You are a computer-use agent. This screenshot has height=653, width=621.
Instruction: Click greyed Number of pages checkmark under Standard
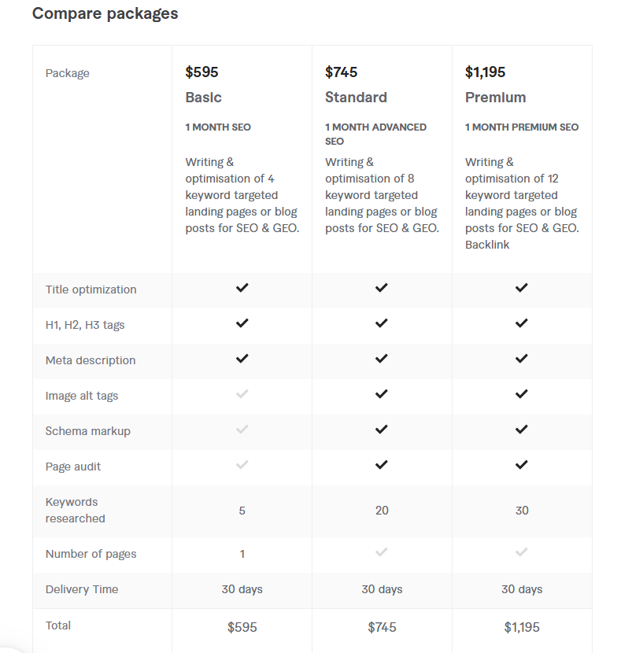[382, 552]
